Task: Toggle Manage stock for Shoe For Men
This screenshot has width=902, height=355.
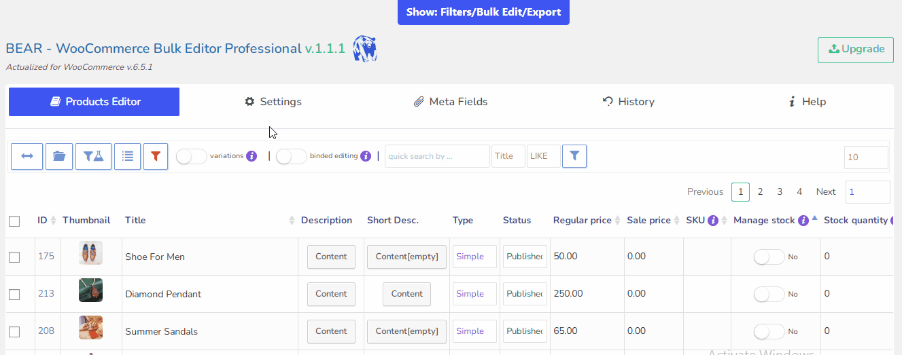Action: click(769, 257)
